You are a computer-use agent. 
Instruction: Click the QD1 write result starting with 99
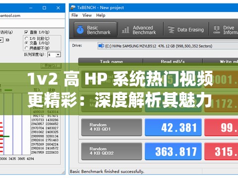221,127
